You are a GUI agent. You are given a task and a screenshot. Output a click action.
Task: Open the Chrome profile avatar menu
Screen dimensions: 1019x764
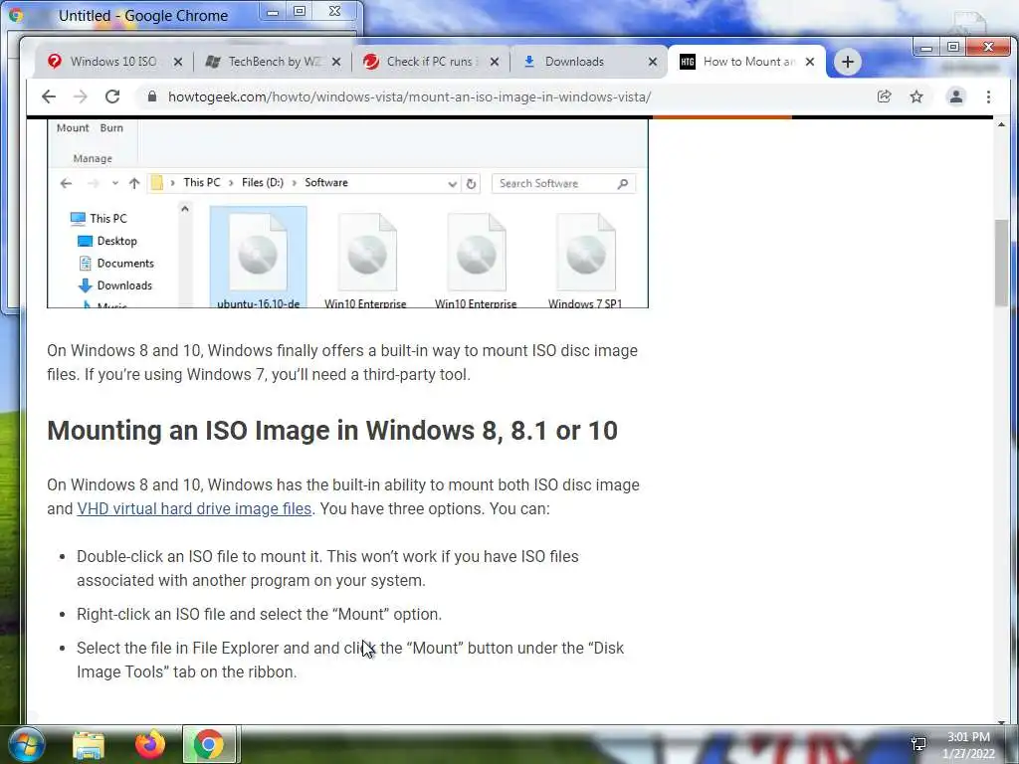click(x=956, y=96)
